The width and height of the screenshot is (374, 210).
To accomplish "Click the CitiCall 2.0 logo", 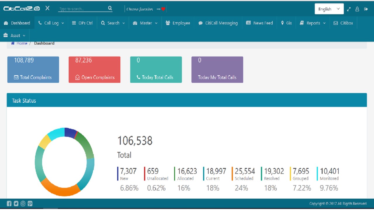I will 22,9.
